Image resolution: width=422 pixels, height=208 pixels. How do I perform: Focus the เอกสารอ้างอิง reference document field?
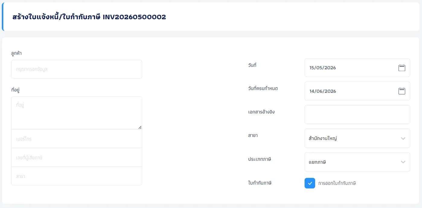(357, 114)
